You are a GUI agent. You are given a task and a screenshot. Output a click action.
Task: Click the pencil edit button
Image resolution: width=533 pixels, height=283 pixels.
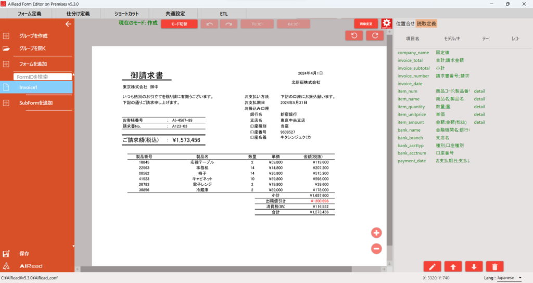pyautogui.click(x=432, y=266)
